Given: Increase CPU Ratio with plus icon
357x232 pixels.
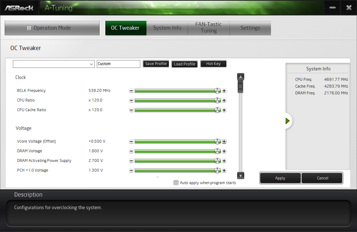Looking at the screenshot, I should [224, 100].
